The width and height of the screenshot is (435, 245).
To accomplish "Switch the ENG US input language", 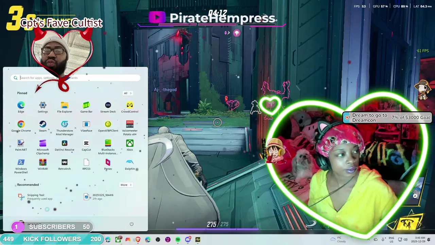I will tap(391, 240).
